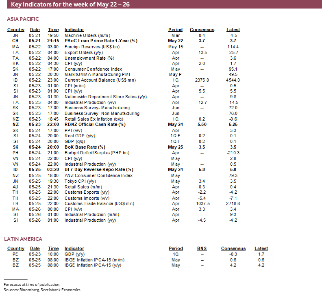The width and height of the screenshot is (322, 294).
Task: Select the BI 7-Day Reverse Repo Rate row
Action: [x=99, y=169]
